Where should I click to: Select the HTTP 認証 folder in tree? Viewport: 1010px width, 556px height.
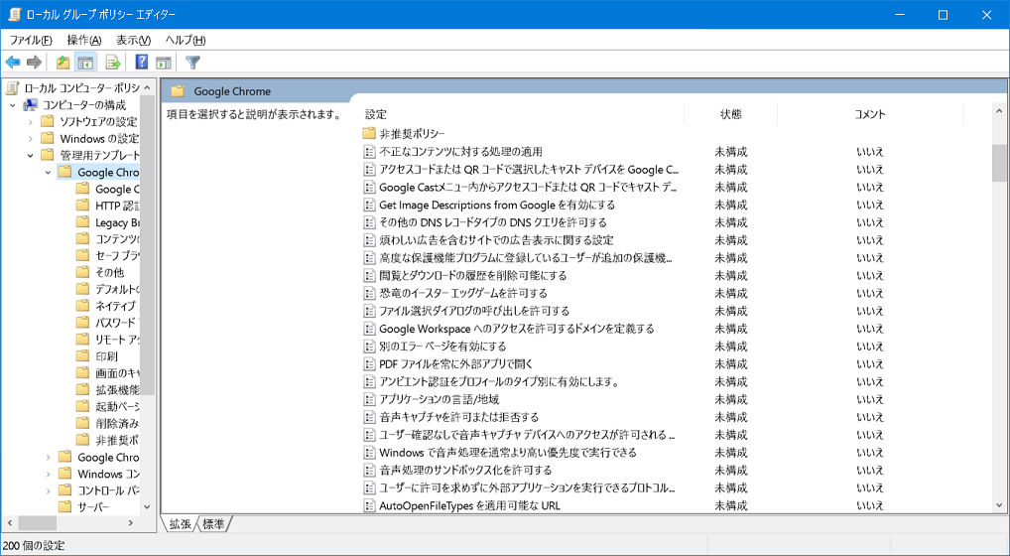coord(107,207)
